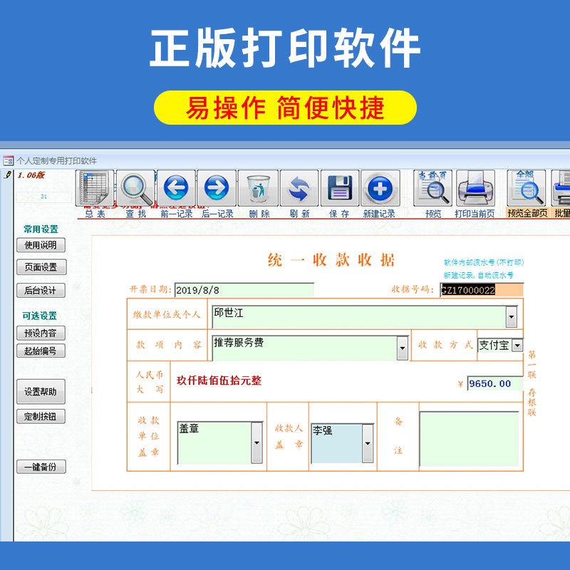Click the 1.06版 version text
Screen dimensions: 570x570
(31, 175)
